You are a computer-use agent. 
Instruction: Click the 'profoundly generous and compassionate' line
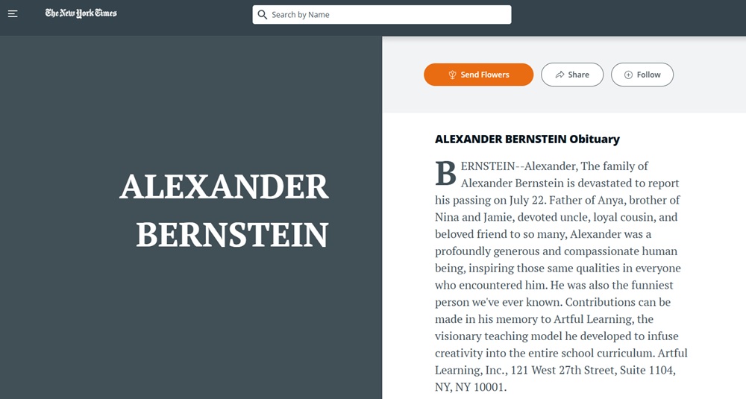557,251
